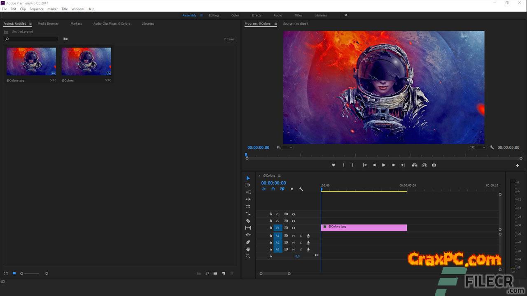This screenshot has height=296, width=527.
Task: Open the Sequence menu
Action: (36, 9)
